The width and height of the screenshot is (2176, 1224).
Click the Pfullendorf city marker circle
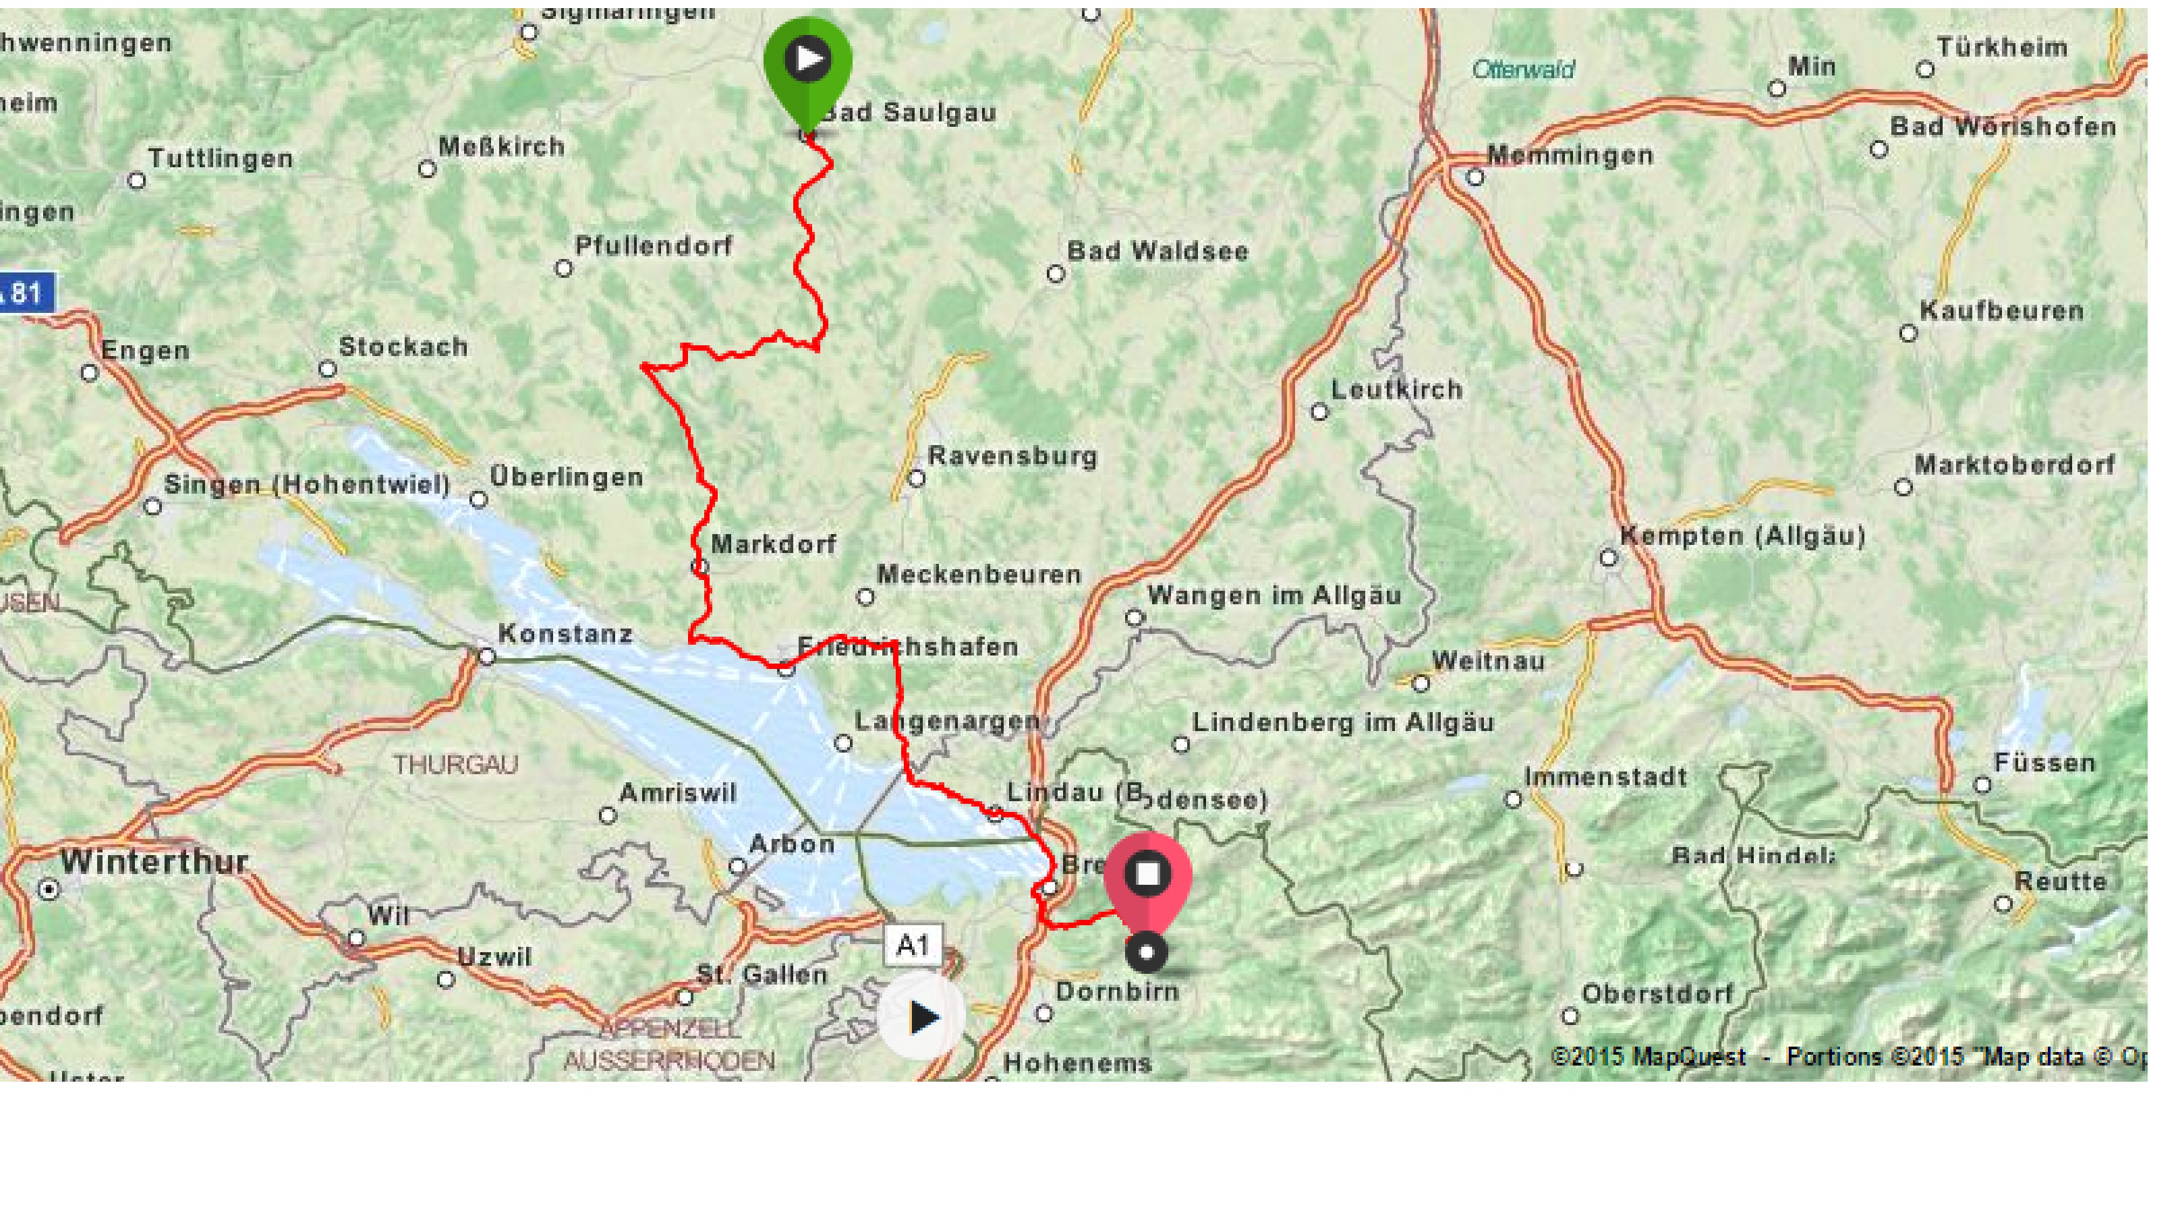(x=563, y=268)
